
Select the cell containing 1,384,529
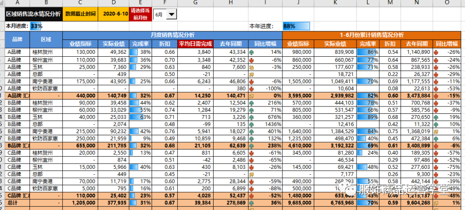pos(335,131)
